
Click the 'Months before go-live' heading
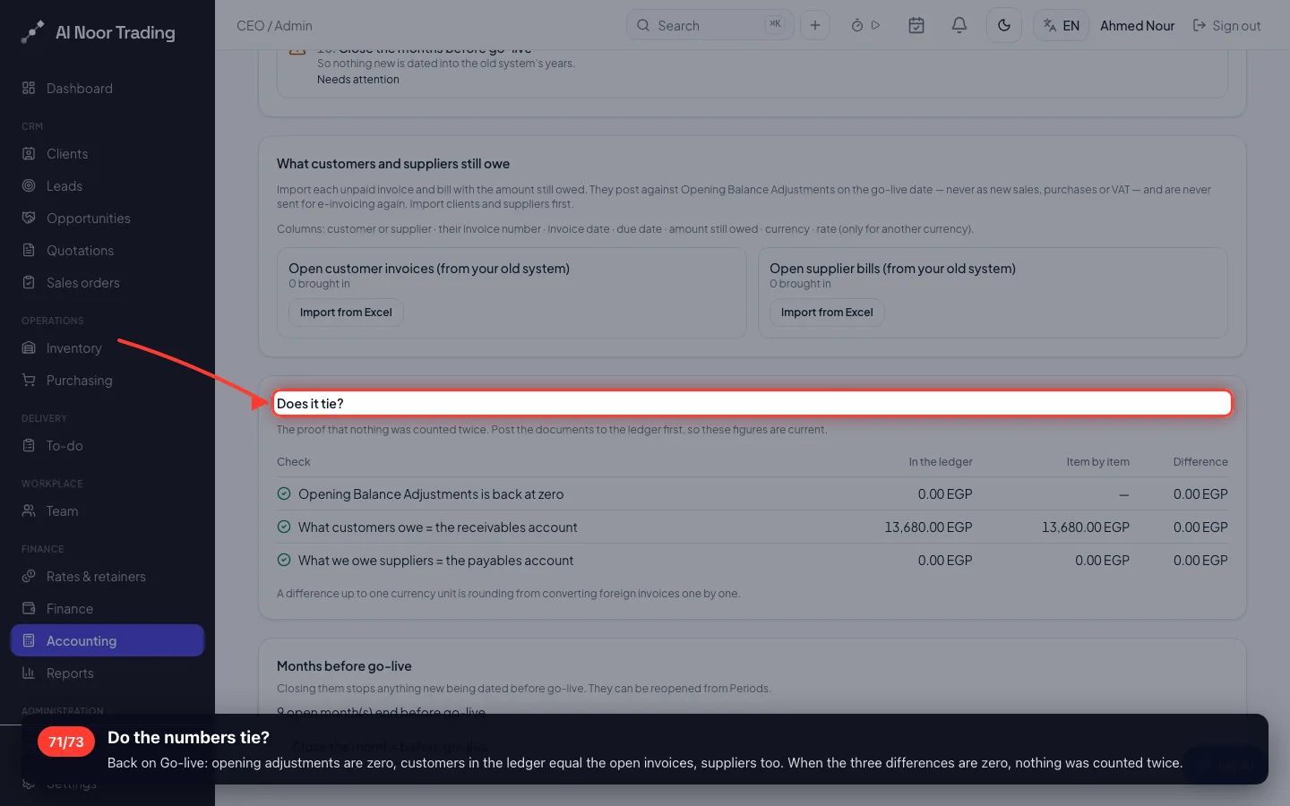(344, 666)
